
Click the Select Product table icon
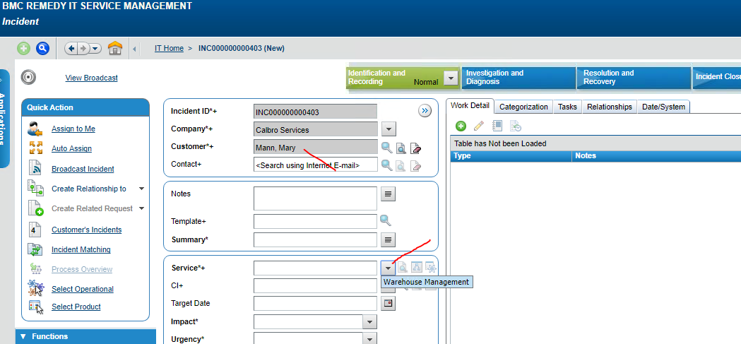point(36,307)
